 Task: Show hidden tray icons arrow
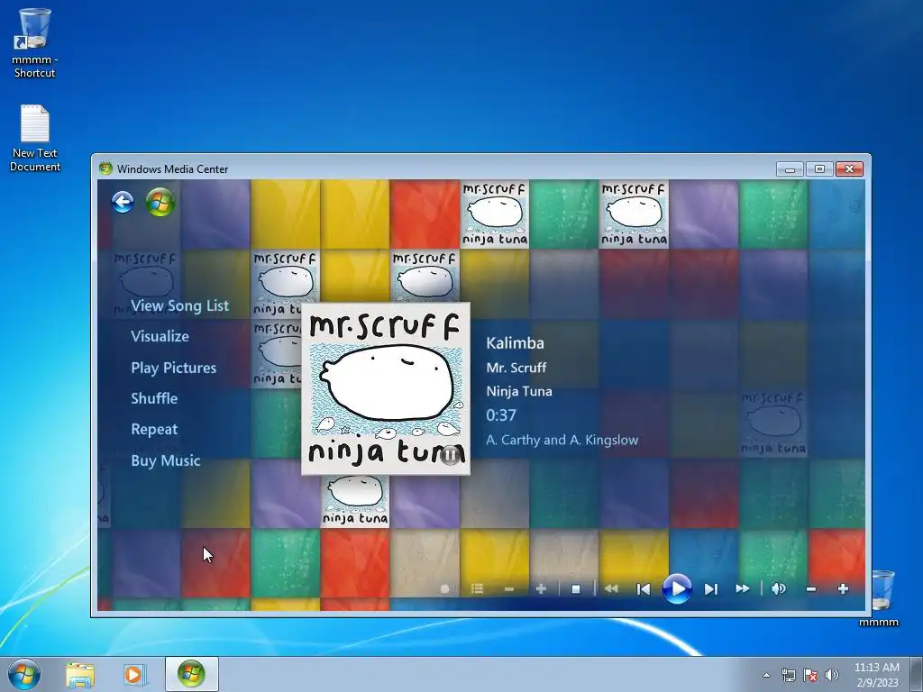tap(766, 675)
